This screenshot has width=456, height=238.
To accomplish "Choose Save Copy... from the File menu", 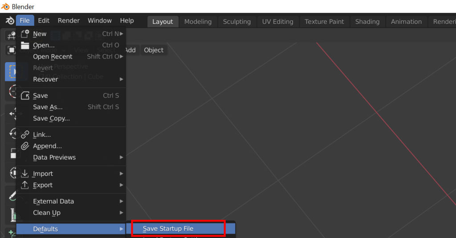I will [71, 118].
